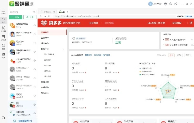Viewport: 194px width, 123px height.
Task: Click obs直播工具下载 in the header
Action: click(x=156, y=23)
